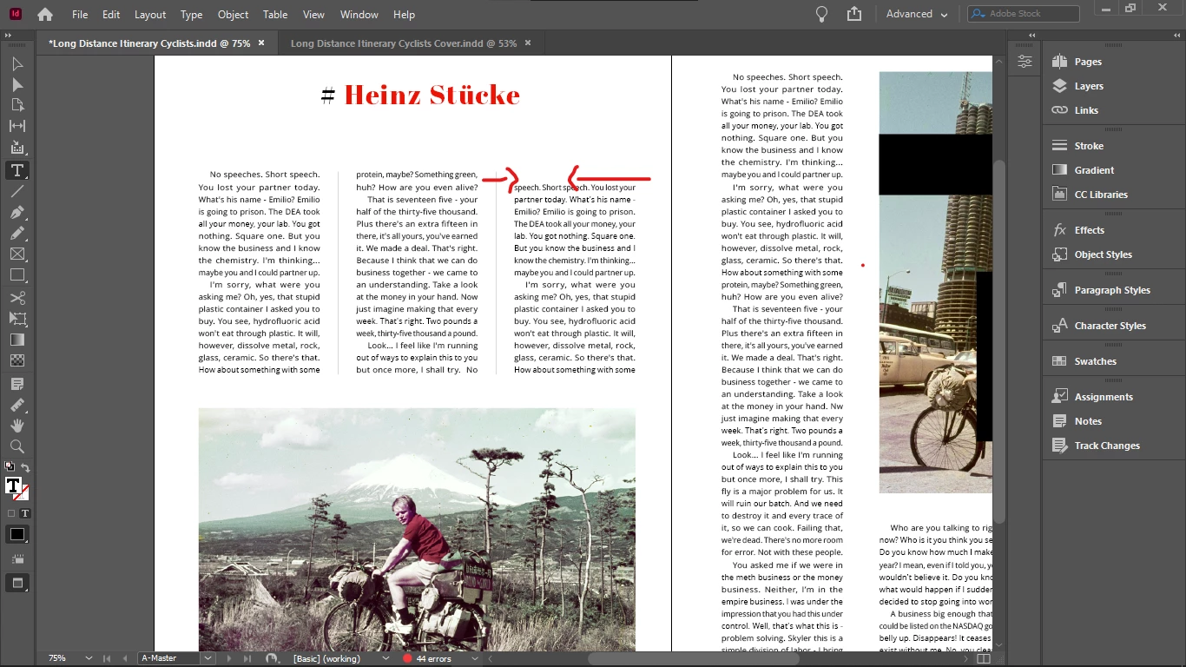Open the lightbulb Learn panel
Image resolution: width=1186 pixels, height=667 pixels.
tap(821, 14)
